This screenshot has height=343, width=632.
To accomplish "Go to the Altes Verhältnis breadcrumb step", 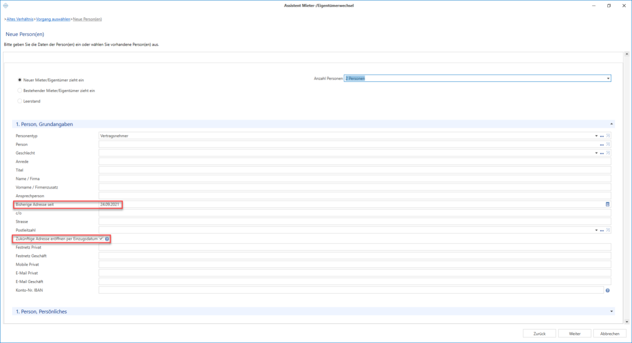I will tap(20, 19).
